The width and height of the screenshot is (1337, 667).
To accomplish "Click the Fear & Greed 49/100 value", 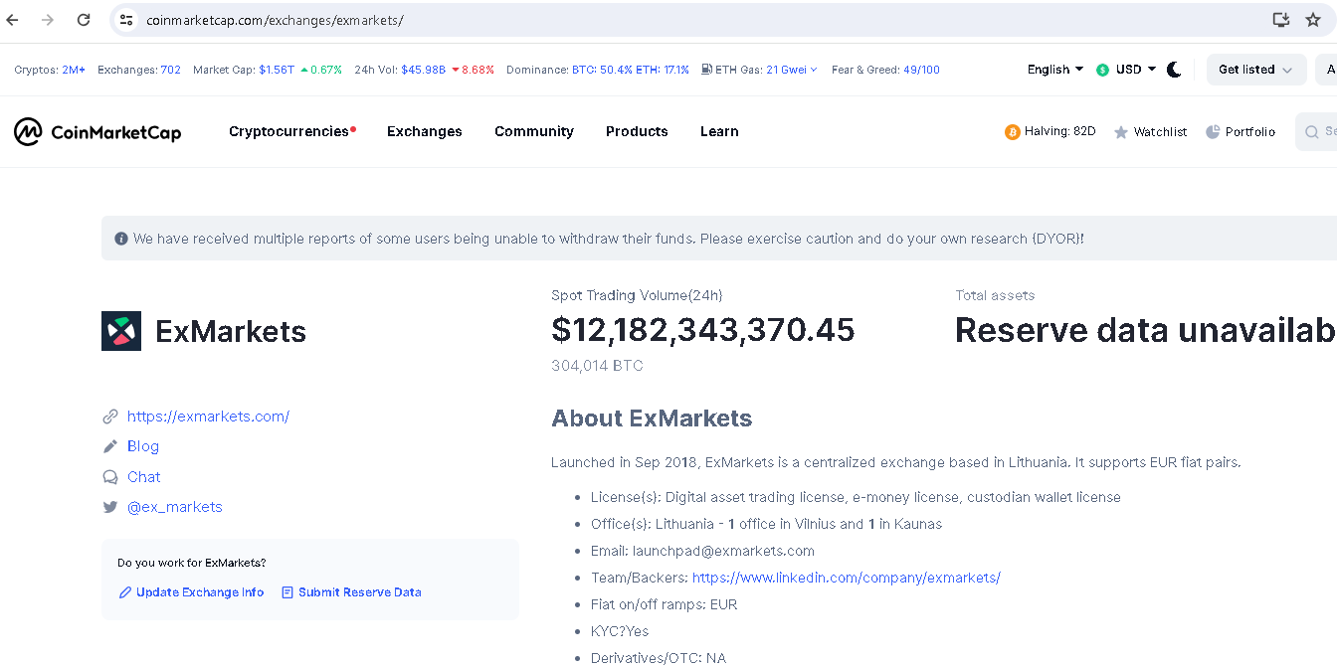I will click(921, 70).
